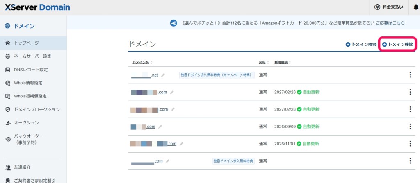Open the .net domain link

tap(145, 75)
